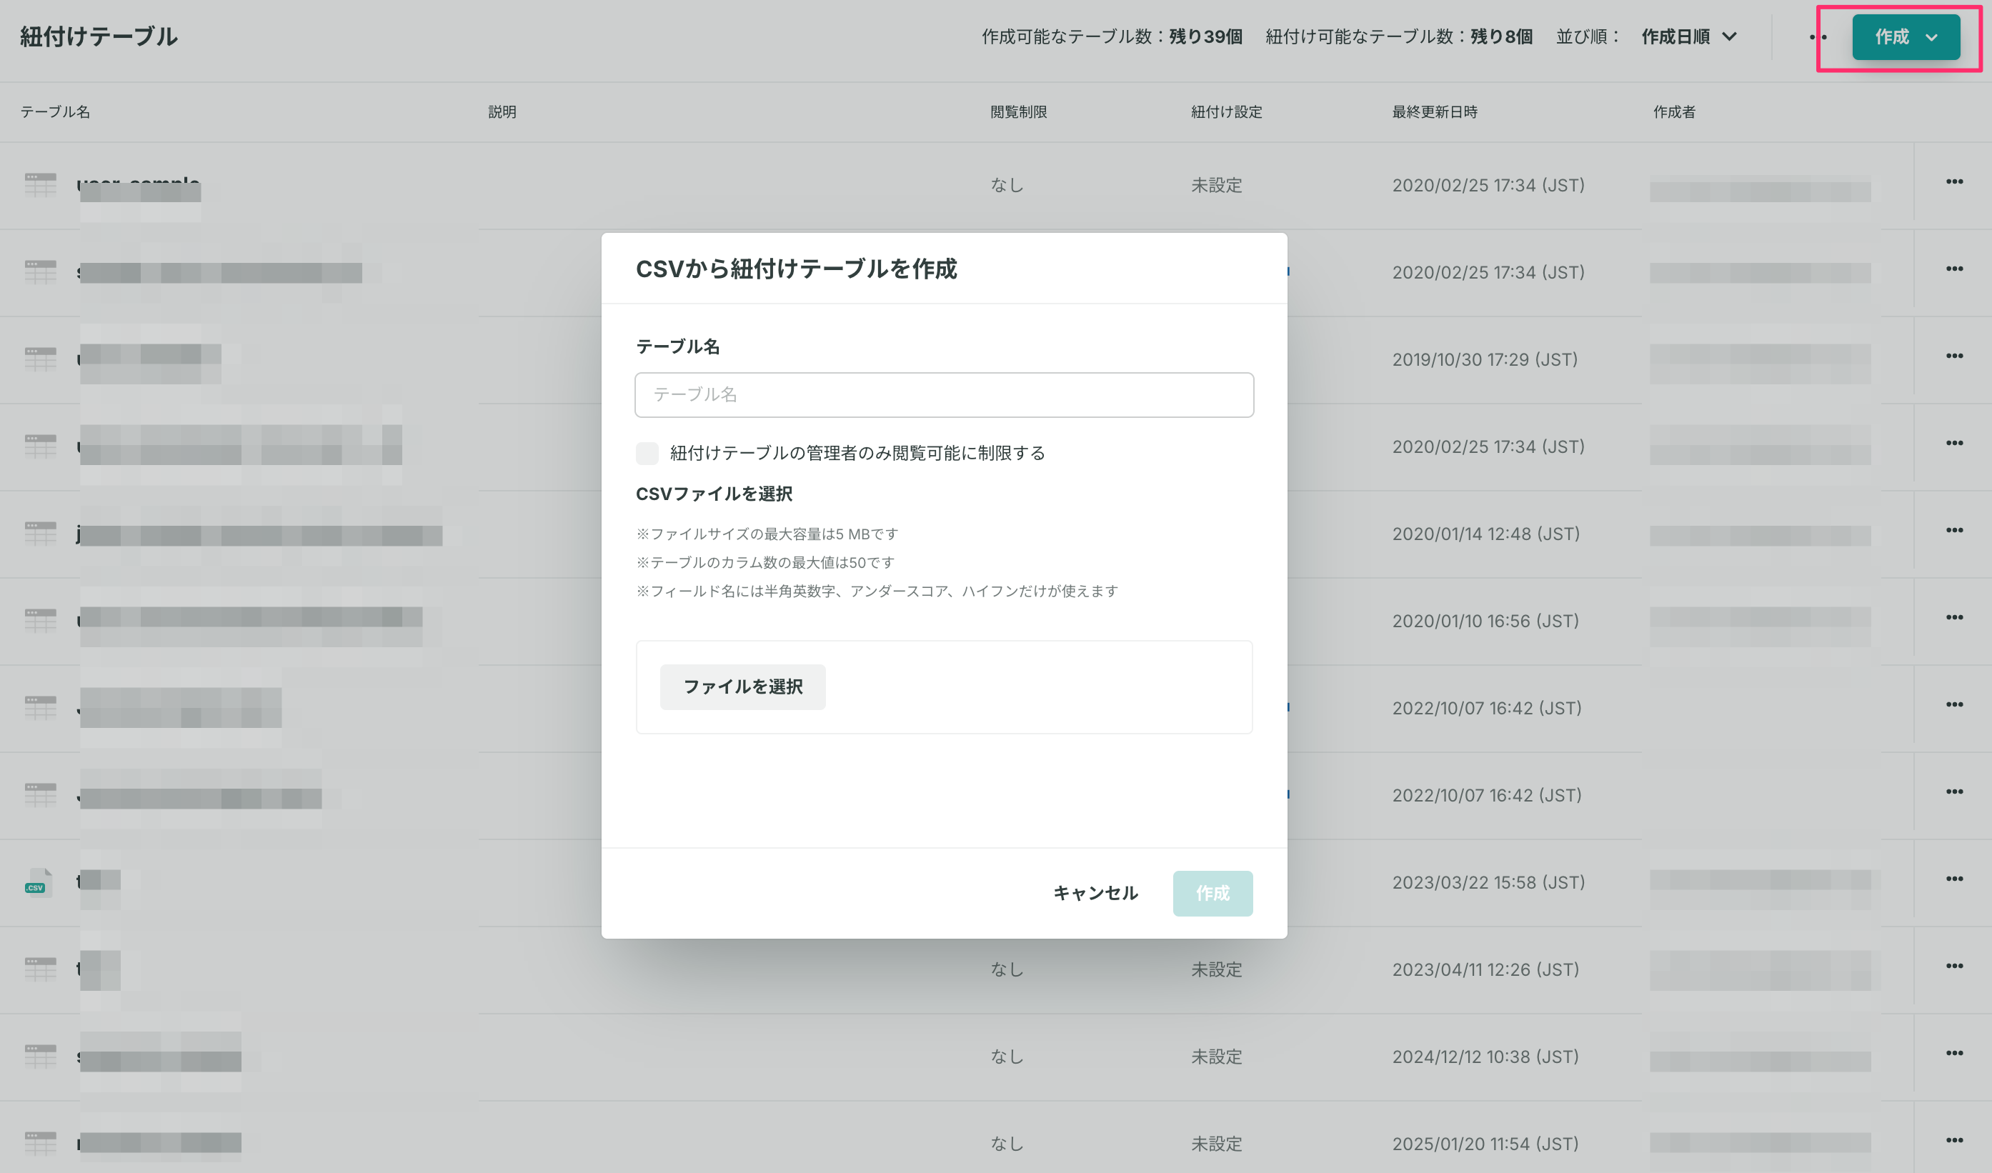Click the 説明 column header

click(502, 112)
